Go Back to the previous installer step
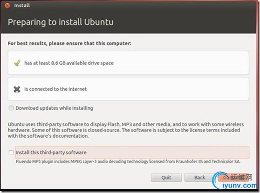This screenshot has width=260, height=193. click(x=199, y=178)
